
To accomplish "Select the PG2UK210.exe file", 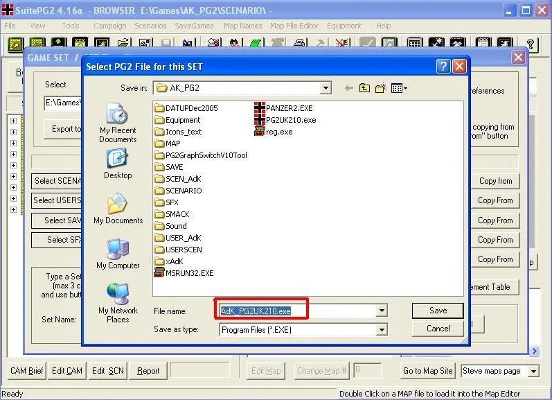I will (285, 120).
